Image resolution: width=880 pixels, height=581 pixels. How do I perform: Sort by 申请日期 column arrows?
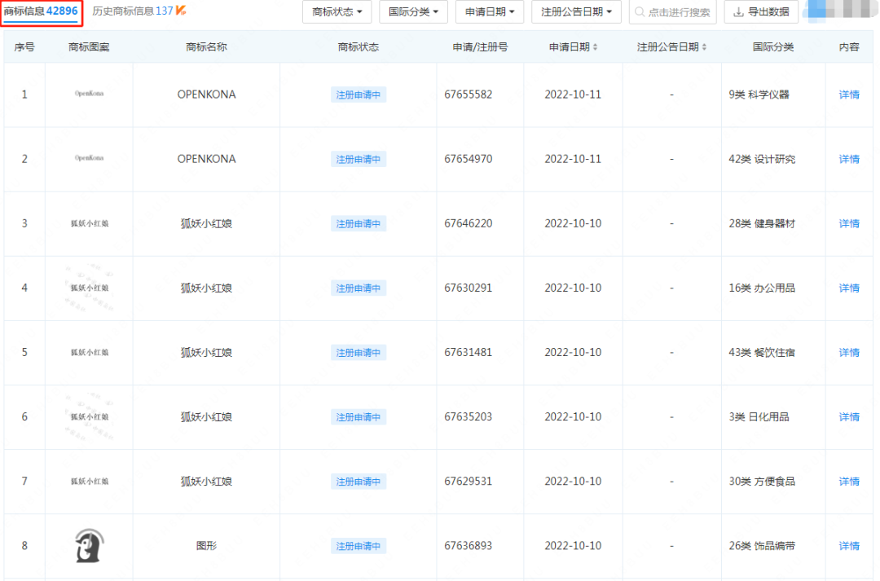pyautogui.click(x=595, y=47)
